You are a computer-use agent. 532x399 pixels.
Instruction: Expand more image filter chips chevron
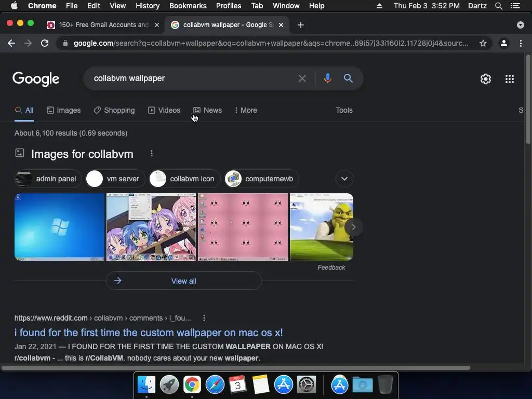(x=344, y=179)
